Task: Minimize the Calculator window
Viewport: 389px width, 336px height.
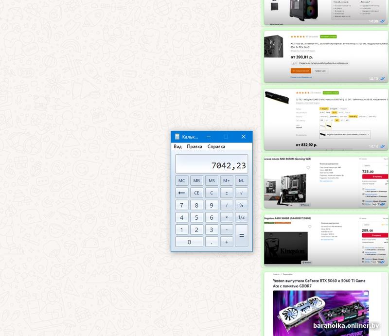Action: (x=209, y=137)
